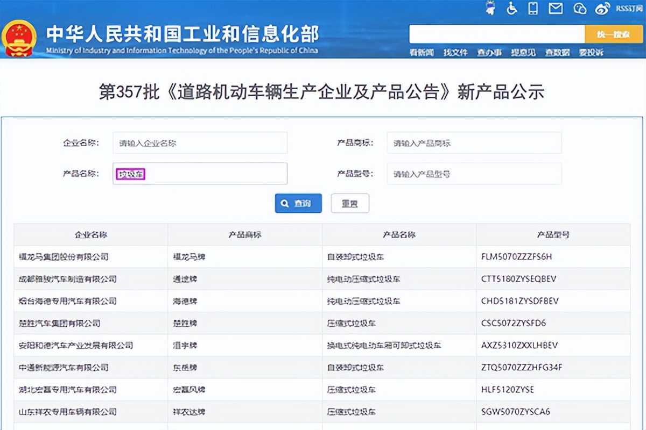Click the mobile version phone icon
The width and height of the screenshot is (646, 430).
(x=534, y=9)
